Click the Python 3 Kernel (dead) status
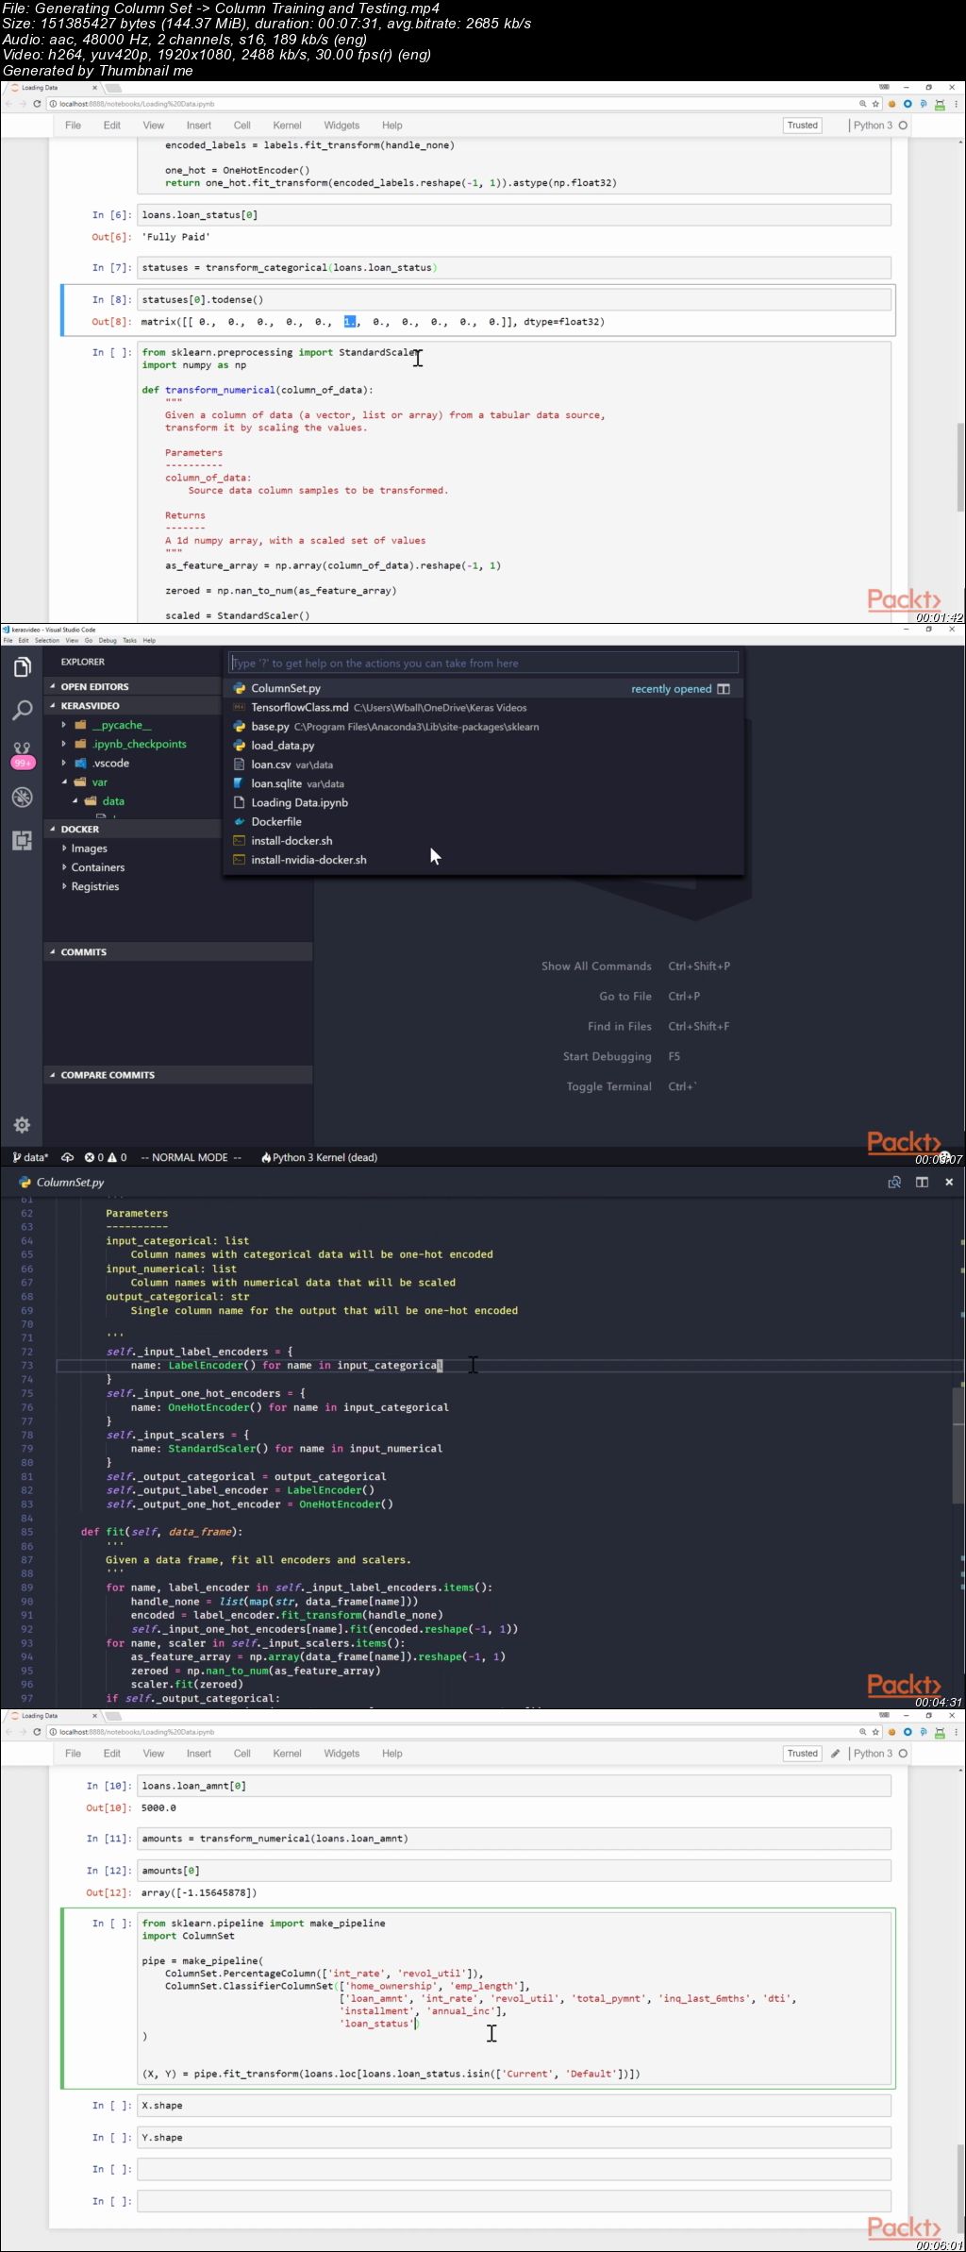Viewport: 966px width, 2252px height. tap(319, 1157)
